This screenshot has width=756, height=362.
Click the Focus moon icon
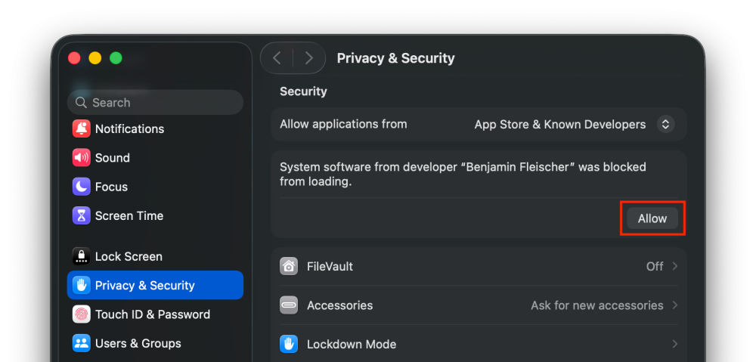[81, 187]
